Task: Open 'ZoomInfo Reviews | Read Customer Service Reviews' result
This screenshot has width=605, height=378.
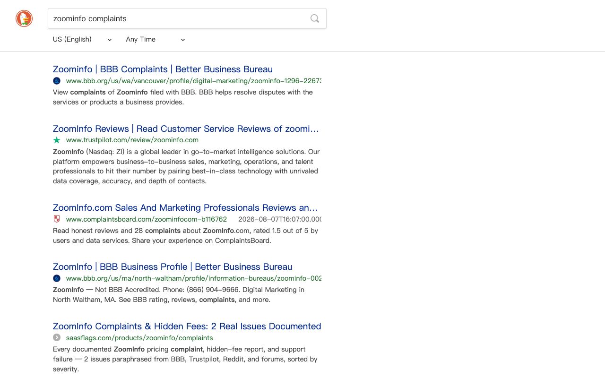Action: 186,129
